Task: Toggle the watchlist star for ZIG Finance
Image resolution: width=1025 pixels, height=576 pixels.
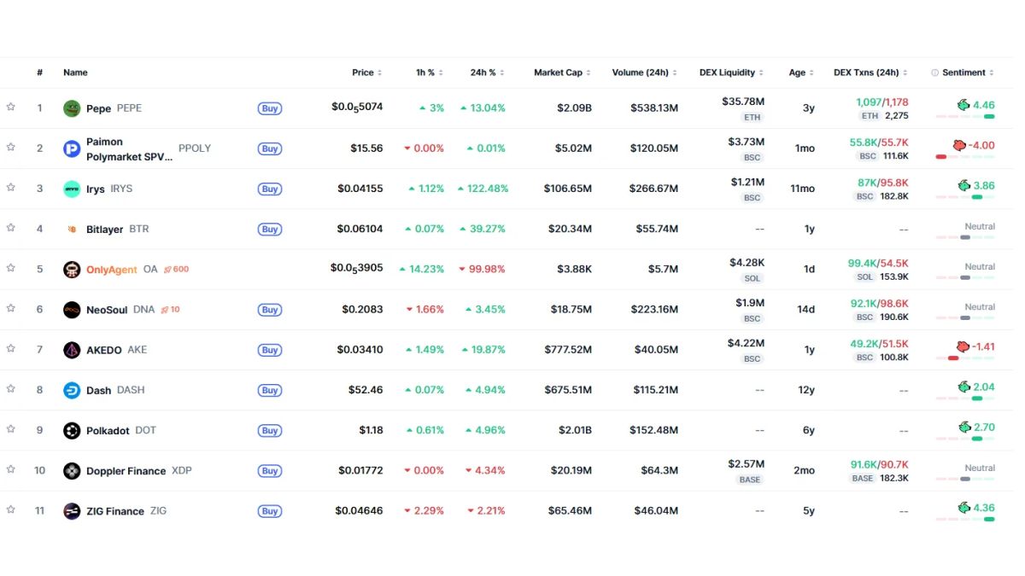Action: pos(11,509)
